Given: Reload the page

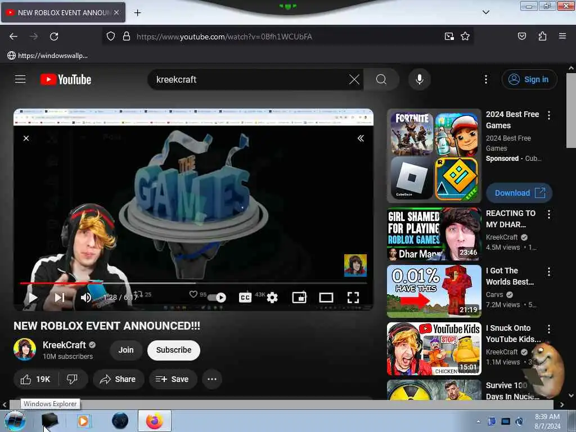Looking at the screenshot, I should (x=54, y=37).
